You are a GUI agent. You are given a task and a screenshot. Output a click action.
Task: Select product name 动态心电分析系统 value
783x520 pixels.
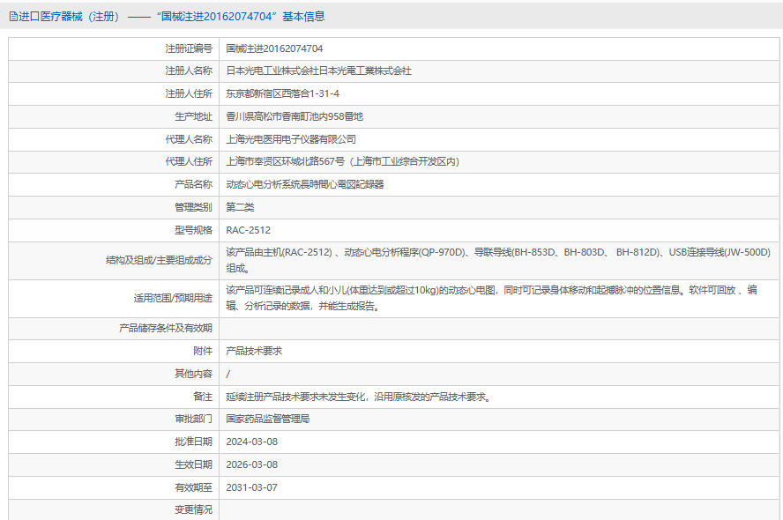[304, 185]
